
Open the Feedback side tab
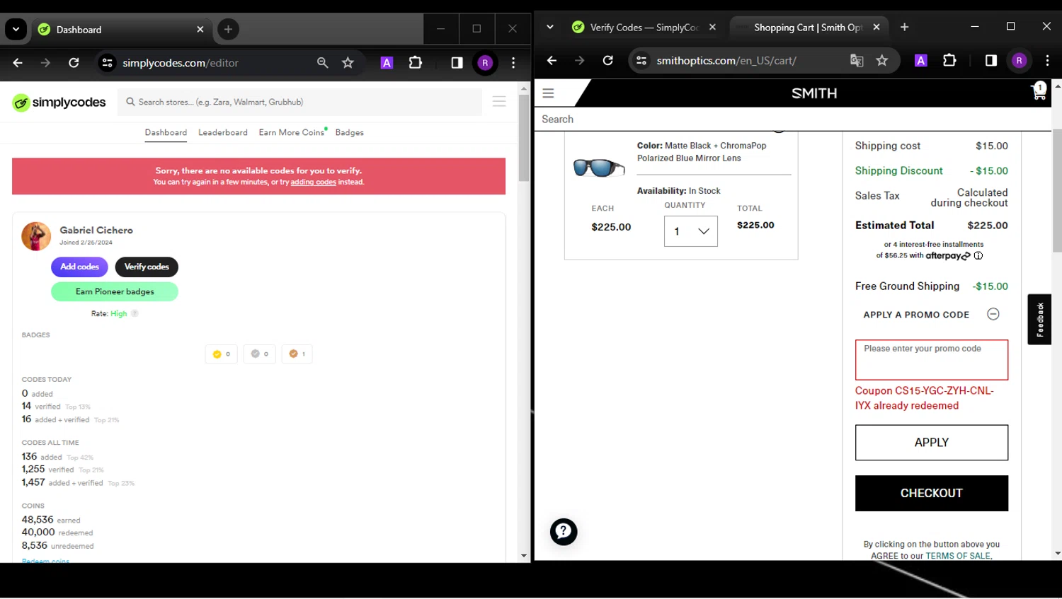tap(1039, 319)
